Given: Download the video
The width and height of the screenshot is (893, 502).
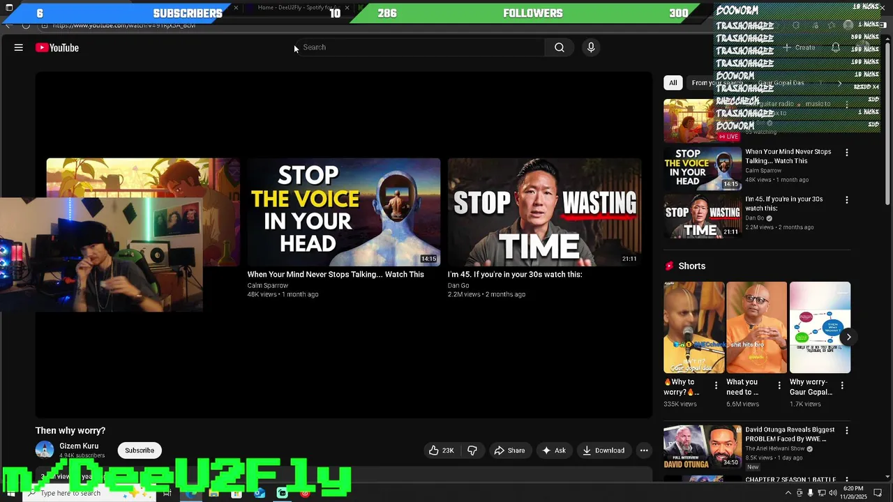Looking at the screenshot, I should [603, 450].
